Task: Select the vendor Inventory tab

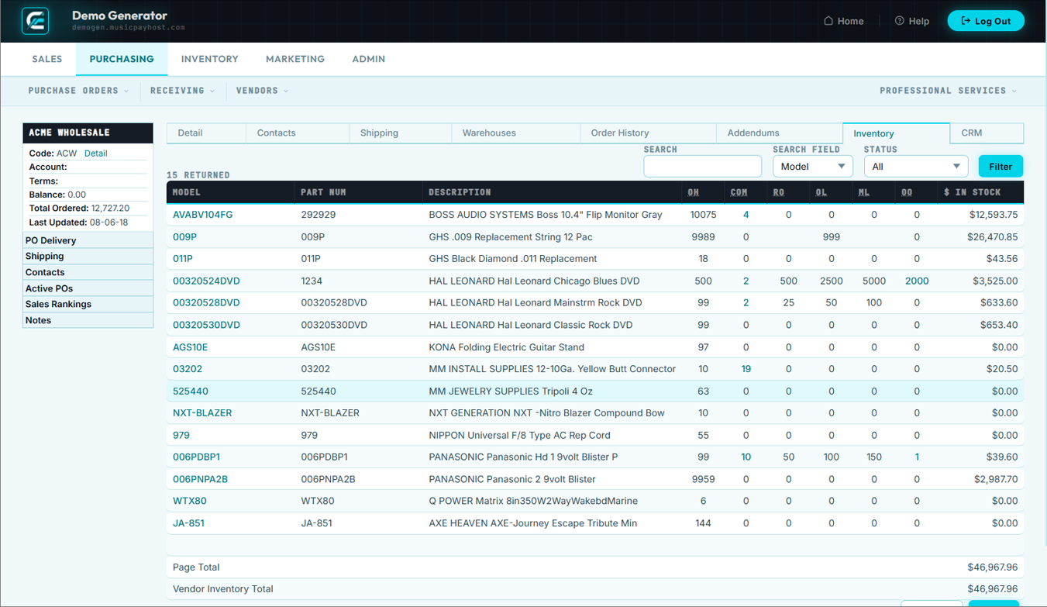Action: tap(896, 133)
